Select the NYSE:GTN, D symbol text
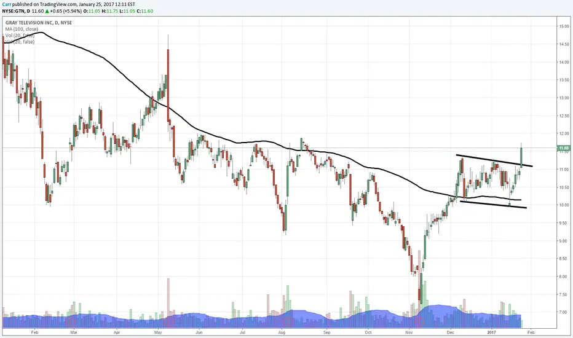573x338 pixels. [16, 11]
